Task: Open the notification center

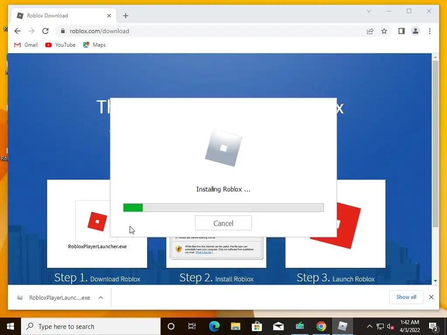Action: (x=433, y=326)
